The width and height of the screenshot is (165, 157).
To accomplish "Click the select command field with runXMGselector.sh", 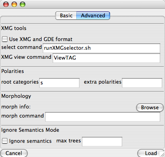I will (x=101, y=48).
